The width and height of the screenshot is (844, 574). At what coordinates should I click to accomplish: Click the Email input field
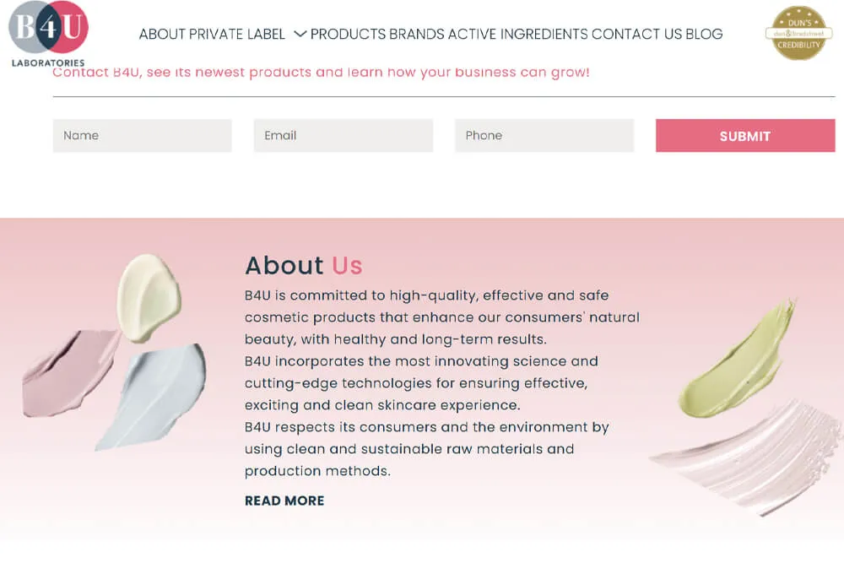pyautogui.click(x=343, y=135)
